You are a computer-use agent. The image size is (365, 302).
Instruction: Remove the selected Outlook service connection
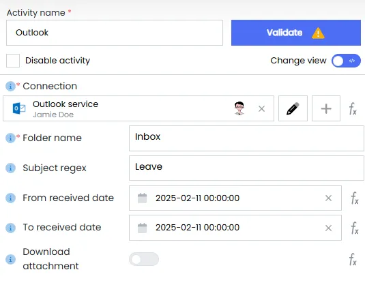(261, 108)
